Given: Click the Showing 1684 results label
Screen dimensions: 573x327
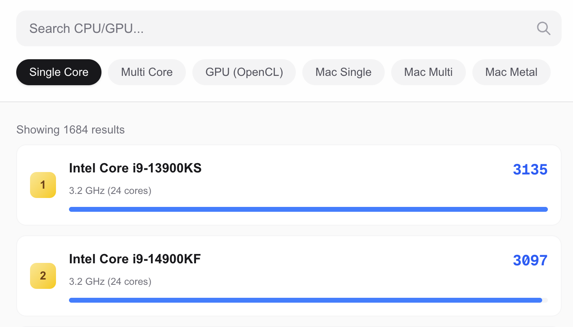Looking at the screenshot, I should (71, 130).
